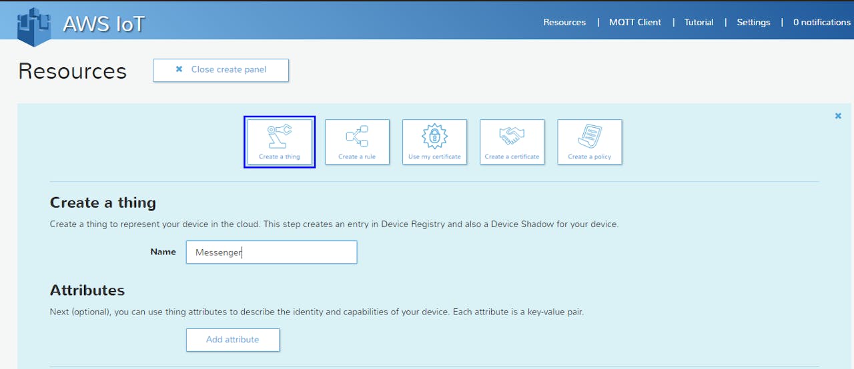Open the MQTT Client from top navigation
This screenshot has width=854, height=369.
click(634, 22)
